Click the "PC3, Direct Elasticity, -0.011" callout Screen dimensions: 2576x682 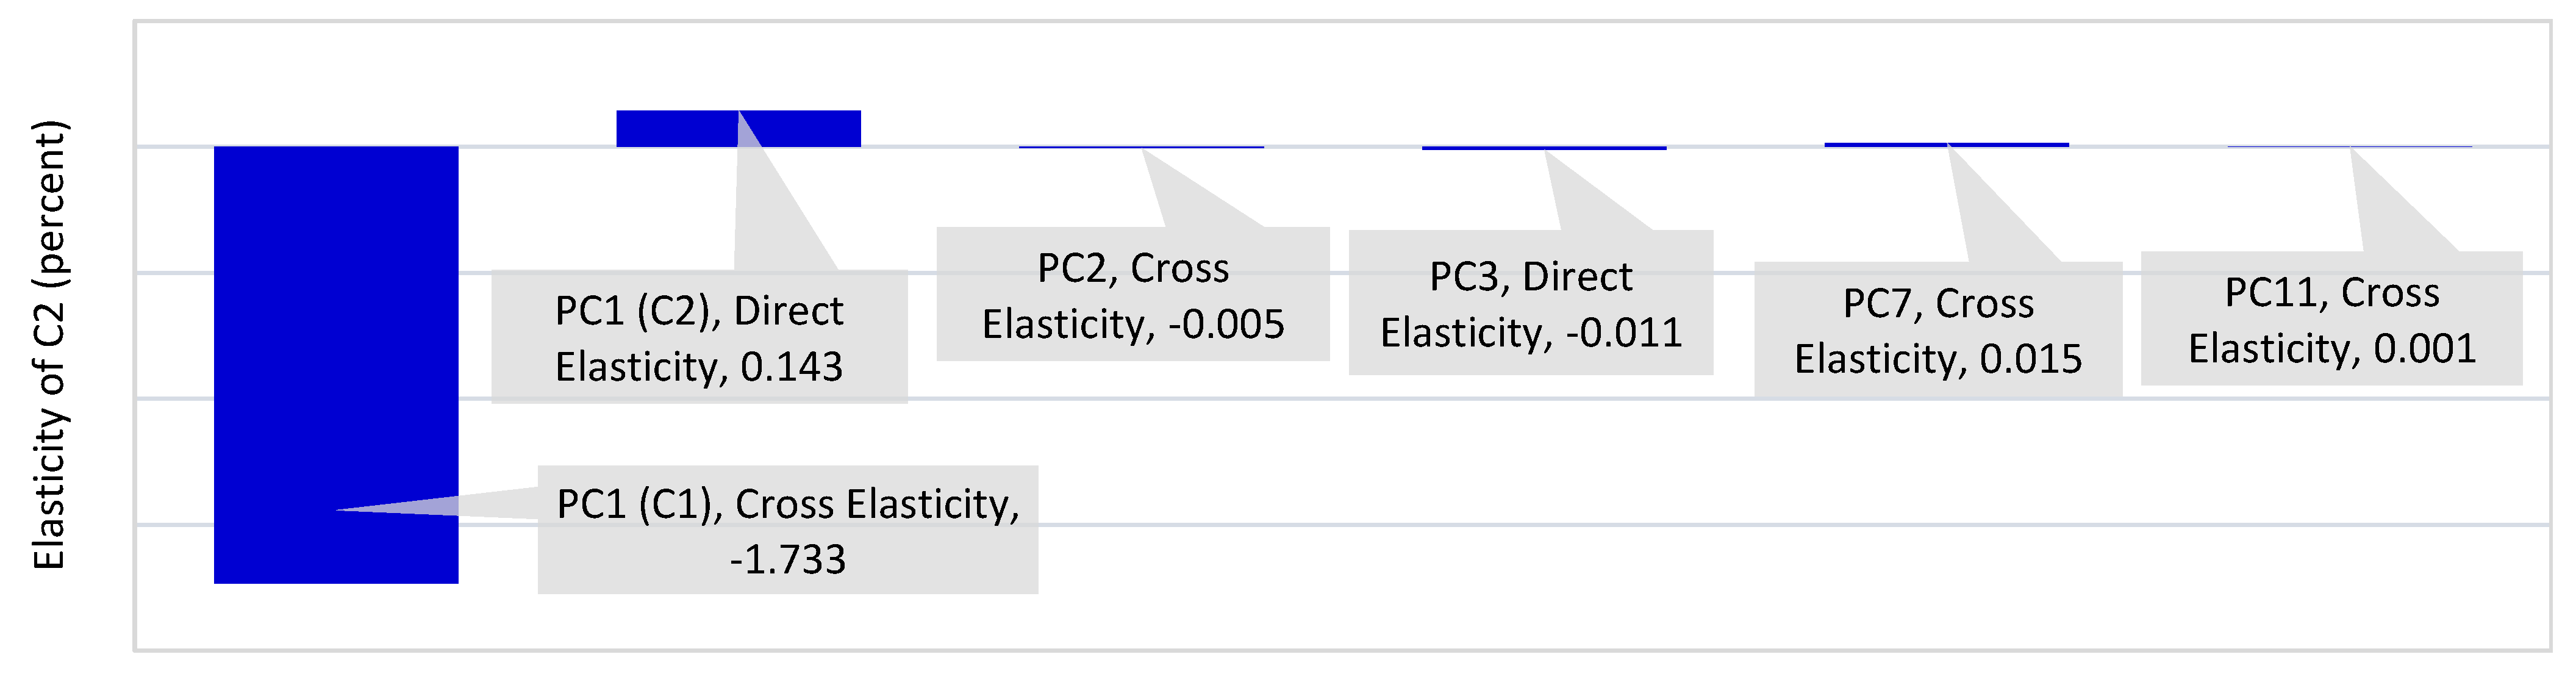pos(1531,303)
